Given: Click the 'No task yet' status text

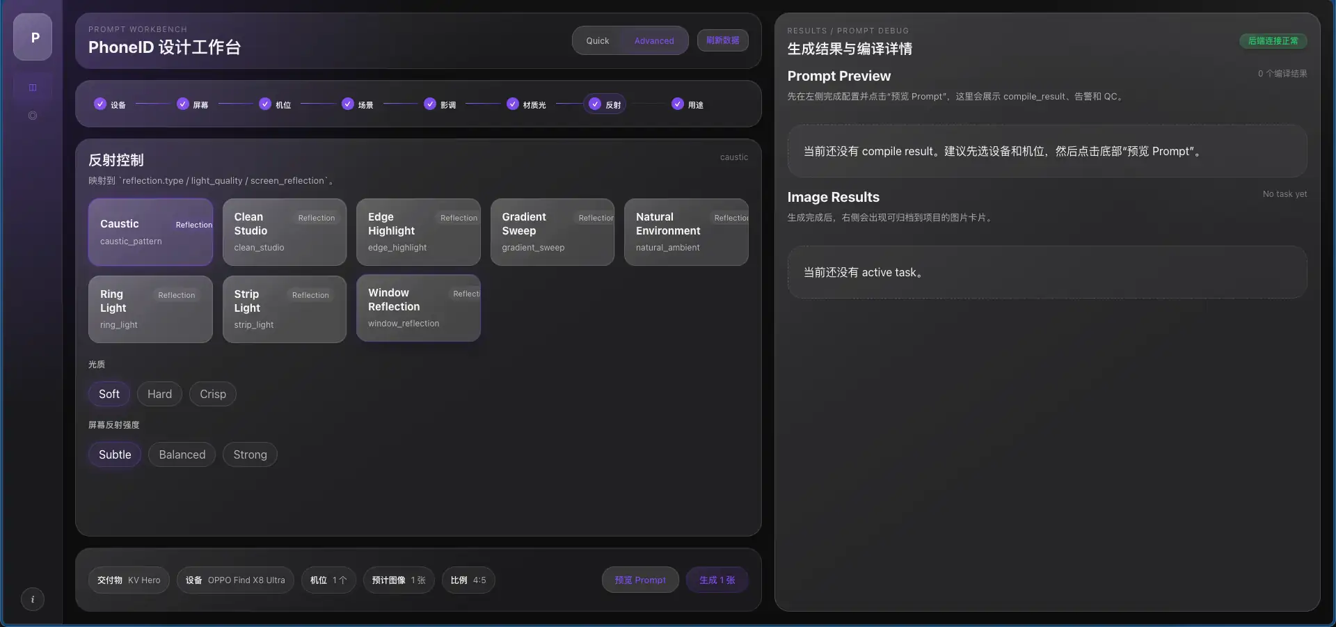Looking at the screenshot, I should point(1285,194).
